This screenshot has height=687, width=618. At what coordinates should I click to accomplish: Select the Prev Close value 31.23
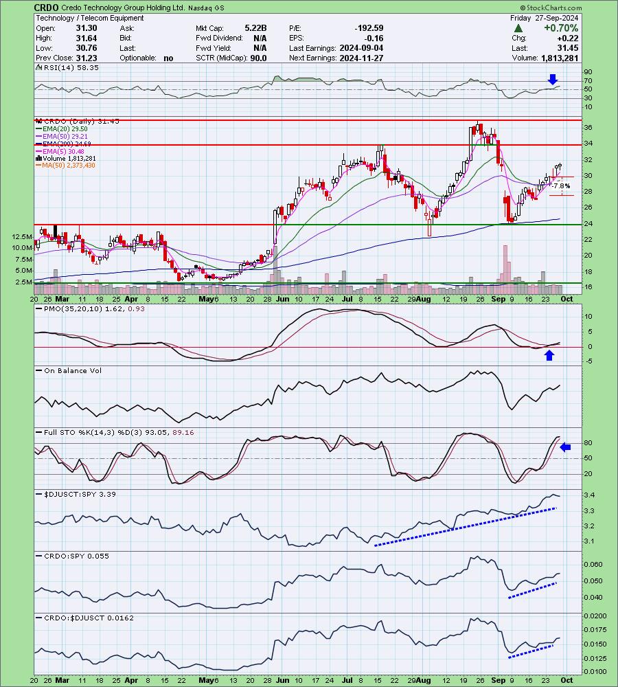coord(87,58)
